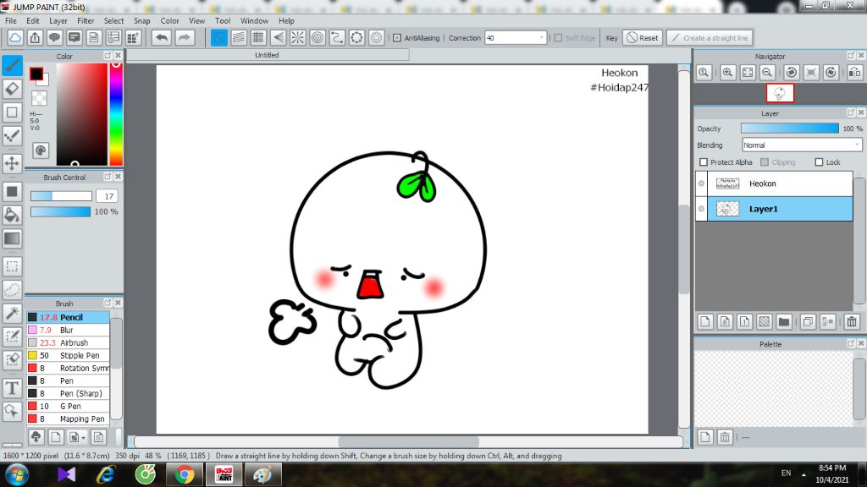The width and height of the screenshot is (867, 487).
Task: Select the rectangular Select tool
Action: click(x=12, y=266)
